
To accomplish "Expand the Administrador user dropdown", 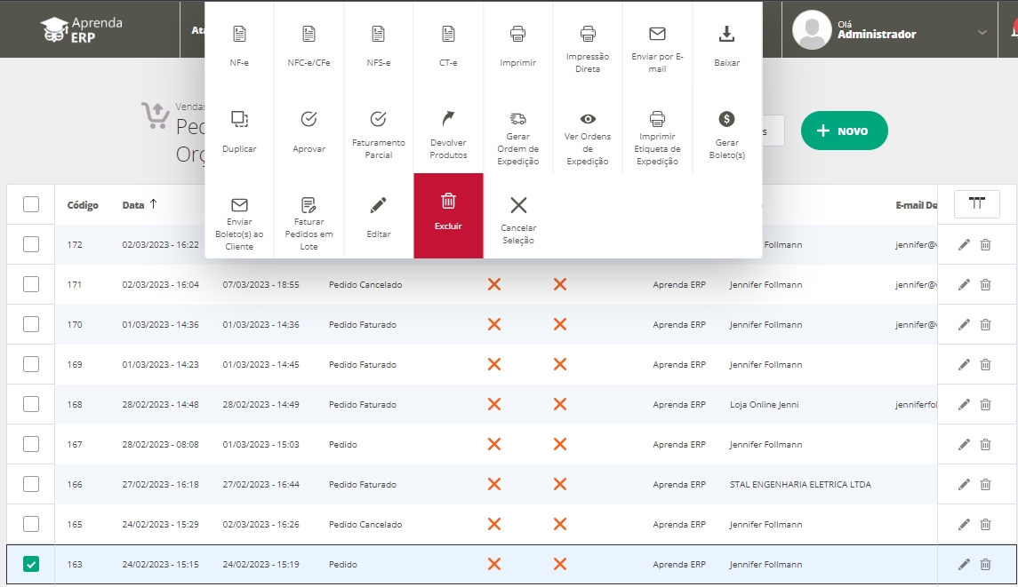I will pos(982,32).
